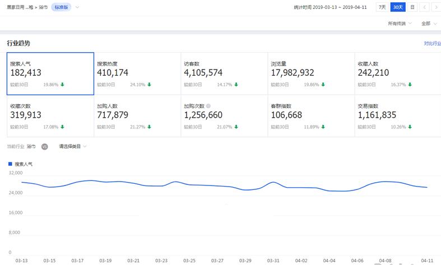Screen dimensions: 441x265
Task: Select the 访客数 metric card
Action: [x=224, y=74]
